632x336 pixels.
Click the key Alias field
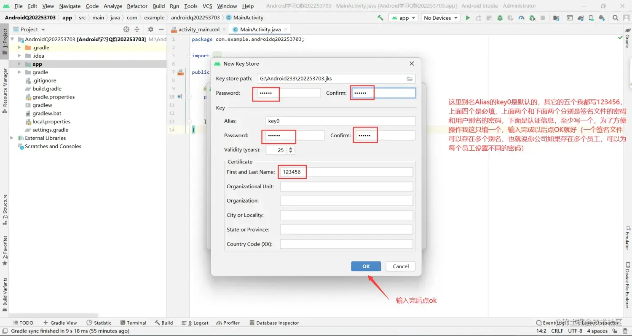click(x=340, y=121)
